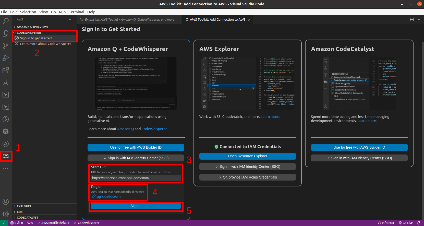Open the Extensions view

coord(6,70)
